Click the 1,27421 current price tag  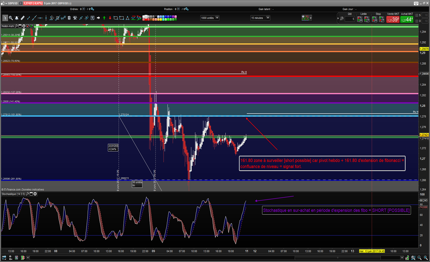coord(424,135)
